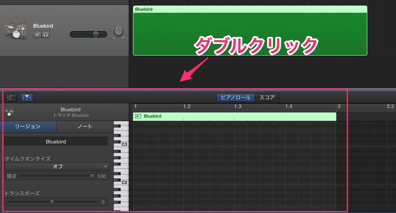Solo the Bluebird track with headphones icon
This screenshot has width=396, height=213.
(x=46, y=35)
